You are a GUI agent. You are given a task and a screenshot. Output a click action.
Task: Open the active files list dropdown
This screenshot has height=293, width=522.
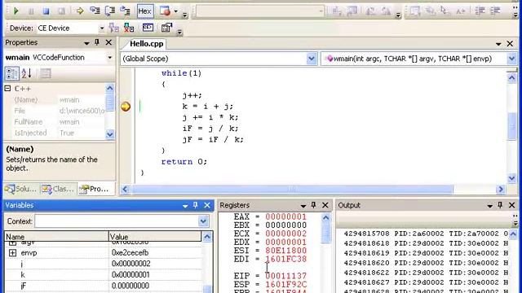(498, 44)
